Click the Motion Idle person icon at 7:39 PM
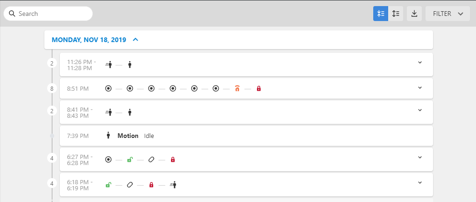 click(x=108, y=136)
